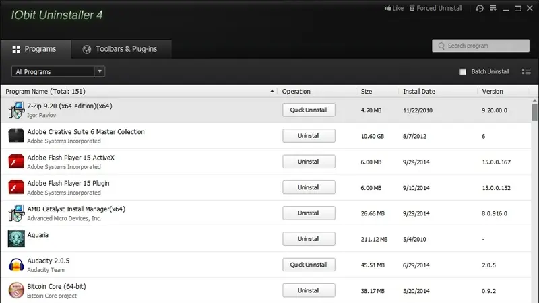Click version 8.0.916.0

(x=495, y=213)
